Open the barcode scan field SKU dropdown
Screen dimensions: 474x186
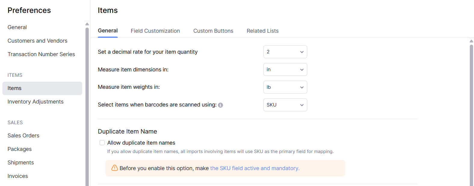(285, 105)
